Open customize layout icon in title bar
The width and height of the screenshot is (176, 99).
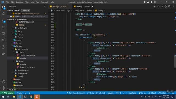155,2
